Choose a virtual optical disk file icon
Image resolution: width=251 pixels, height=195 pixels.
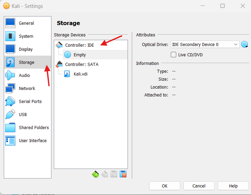point(244,44)
